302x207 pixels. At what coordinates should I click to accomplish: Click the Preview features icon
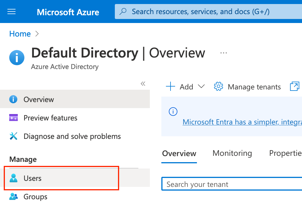[x=13, y=118]
